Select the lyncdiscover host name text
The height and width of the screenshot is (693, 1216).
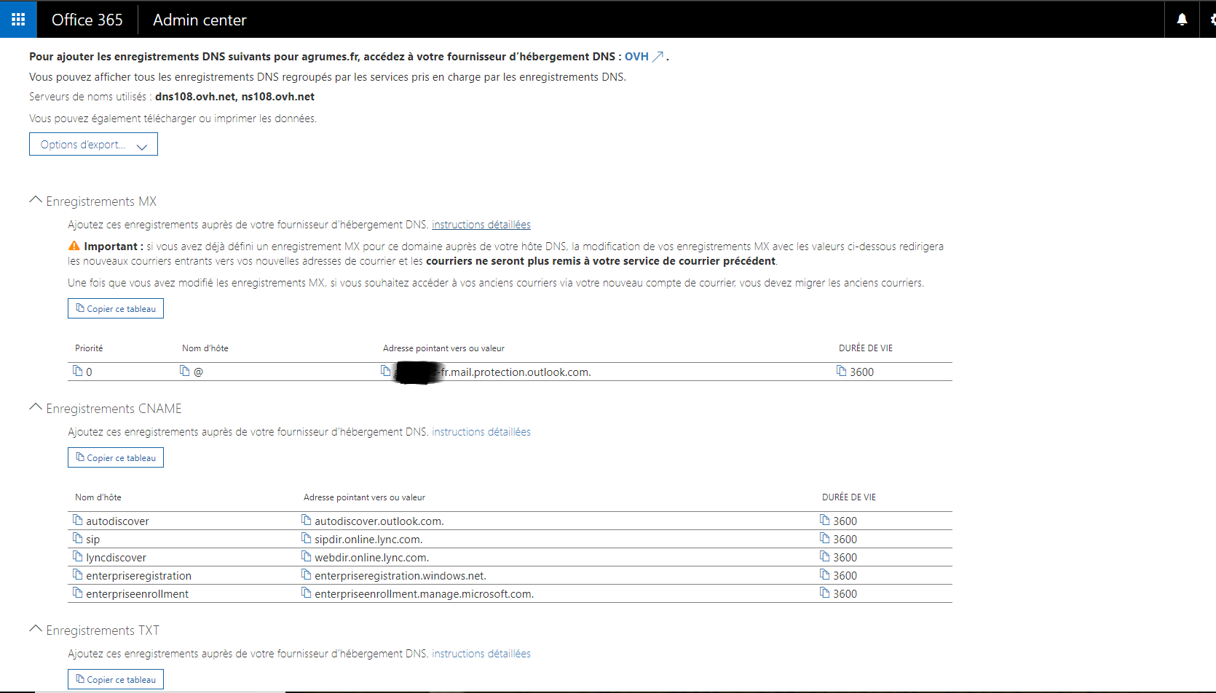tap(116, 557)
